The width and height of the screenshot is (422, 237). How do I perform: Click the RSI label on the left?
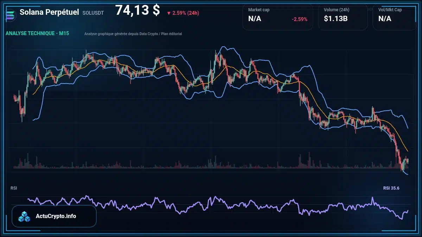pos(14,188)
